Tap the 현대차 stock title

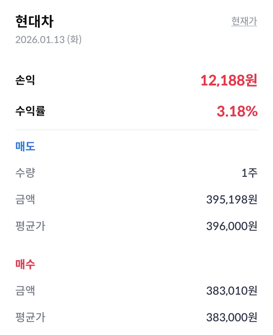click(34, 21)
